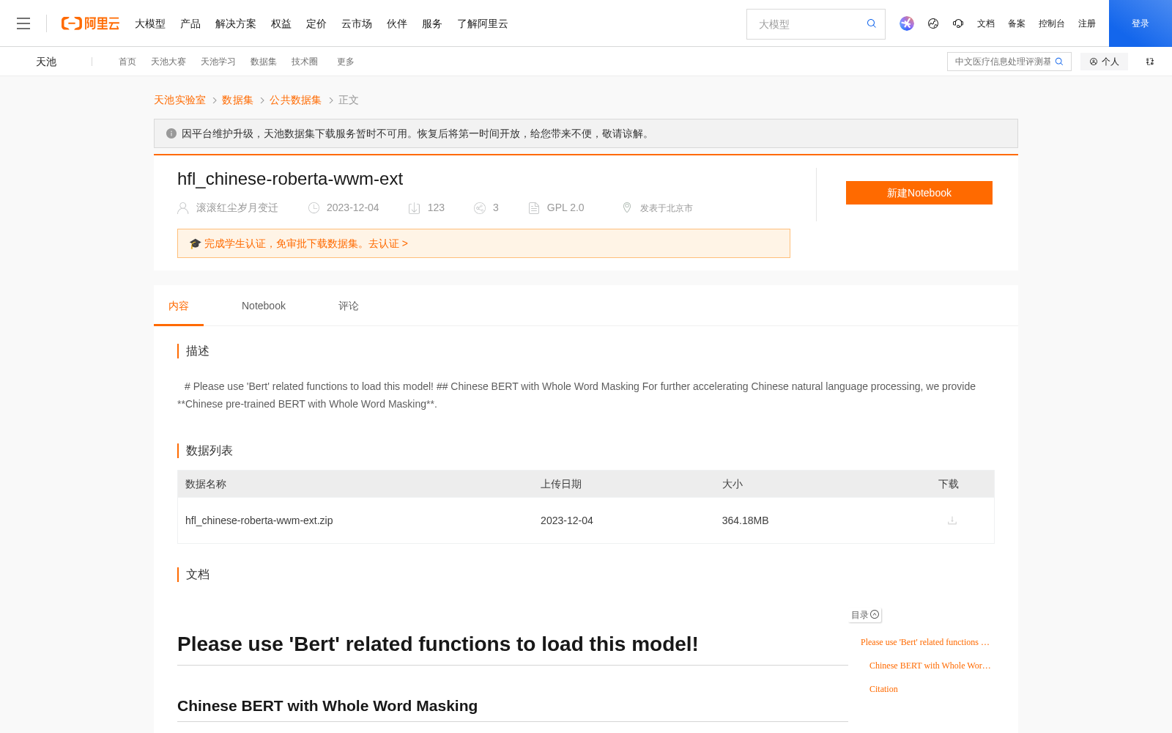Click the Alibaba Cloud logo
1172x733 pixels.
[90, 23]
